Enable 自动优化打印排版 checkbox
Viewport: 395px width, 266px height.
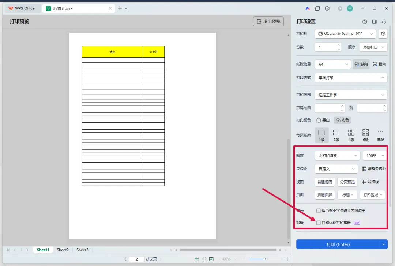coord(319,223)
